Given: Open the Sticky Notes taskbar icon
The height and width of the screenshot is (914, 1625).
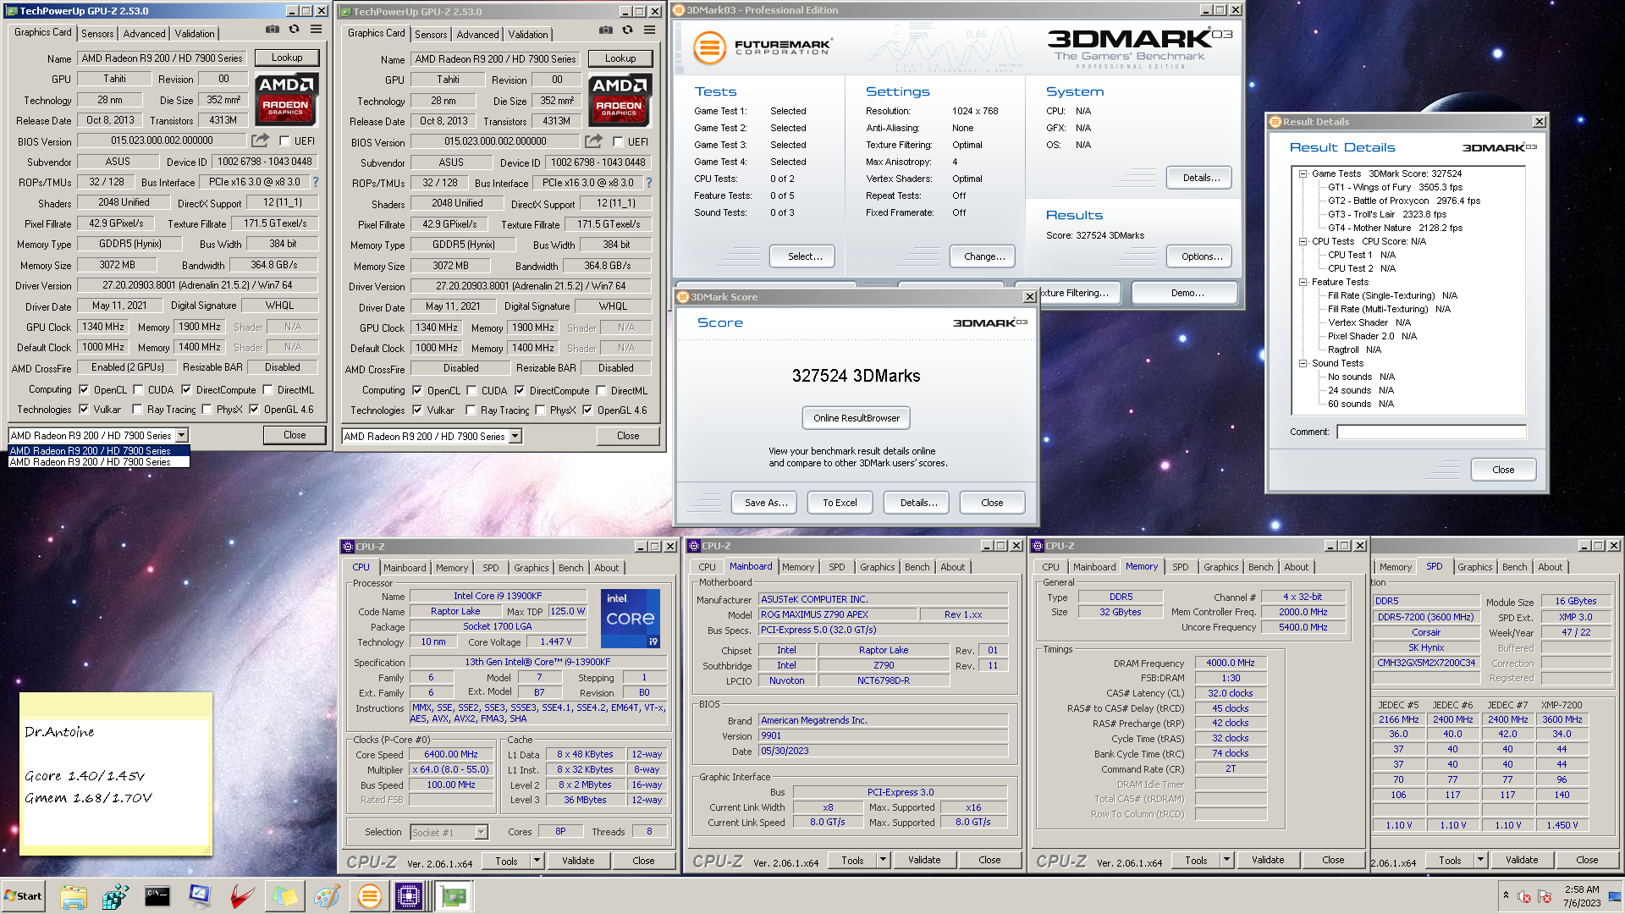Looking at the screenshot, I should pos(284,896).
